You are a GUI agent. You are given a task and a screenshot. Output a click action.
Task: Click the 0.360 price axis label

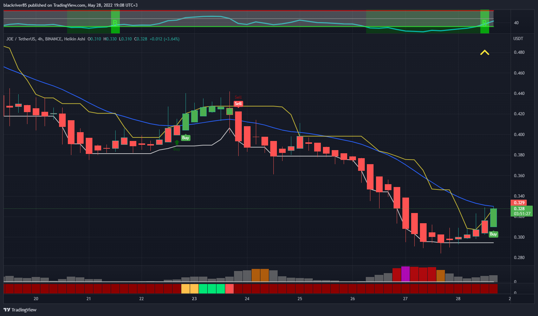click(519, 176)
